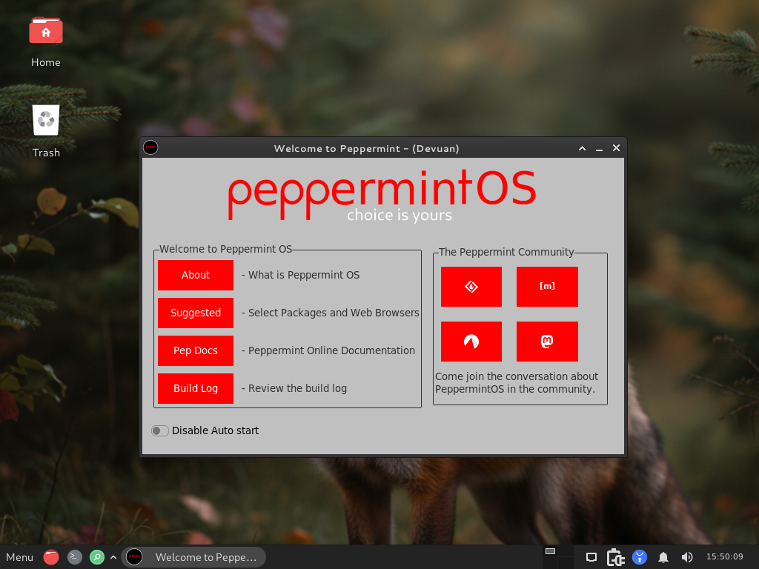Click the clock showing 15:50:09
The image size is (759, 569).
725,557
